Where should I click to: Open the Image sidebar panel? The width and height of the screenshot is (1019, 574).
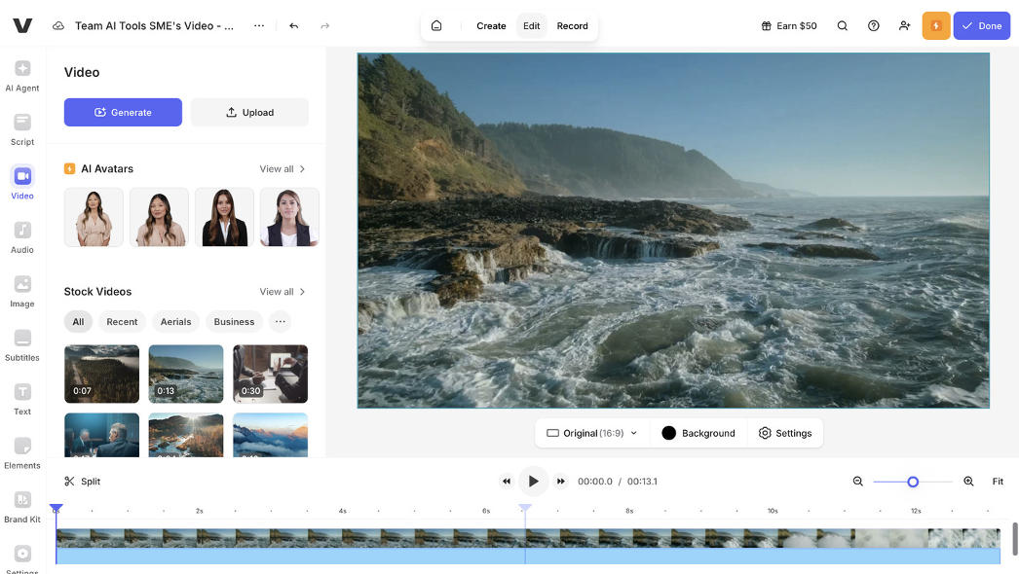pyautogui.click(x=22, y=291)
